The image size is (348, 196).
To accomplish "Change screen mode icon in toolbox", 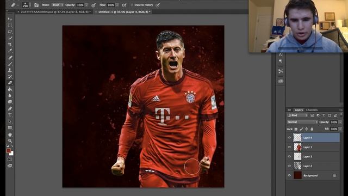I will pyautogui.click(x=10, y=166).
